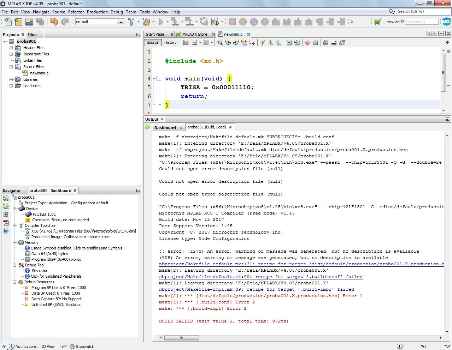Screen dimensions: 452x350
Task: Open the Refactor menu
Action: click(76, 12)
